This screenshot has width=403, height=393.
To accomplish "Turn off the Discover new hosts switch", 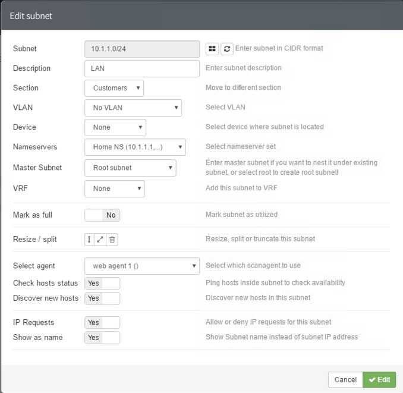I will [x=102, y=298].
